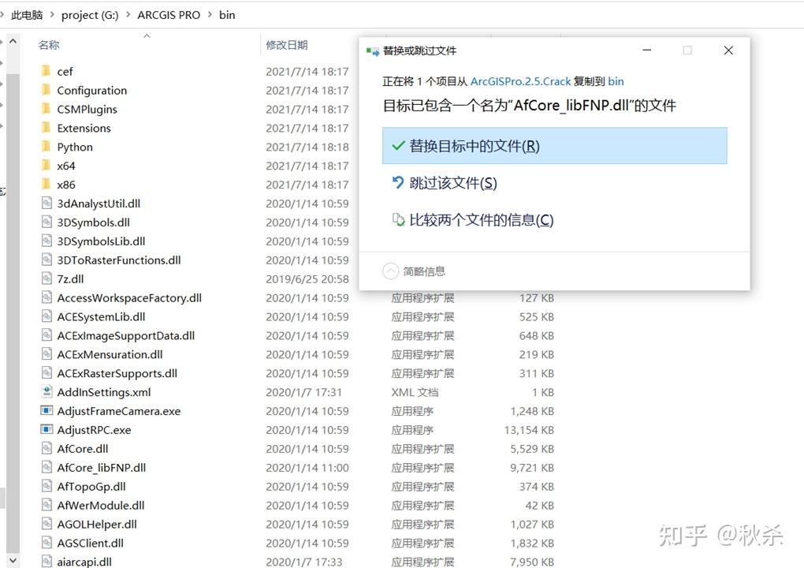
Task: Click the AdjustFrameCamera.exe application icon
Action: pyautogui.click(x=47, y=410)
